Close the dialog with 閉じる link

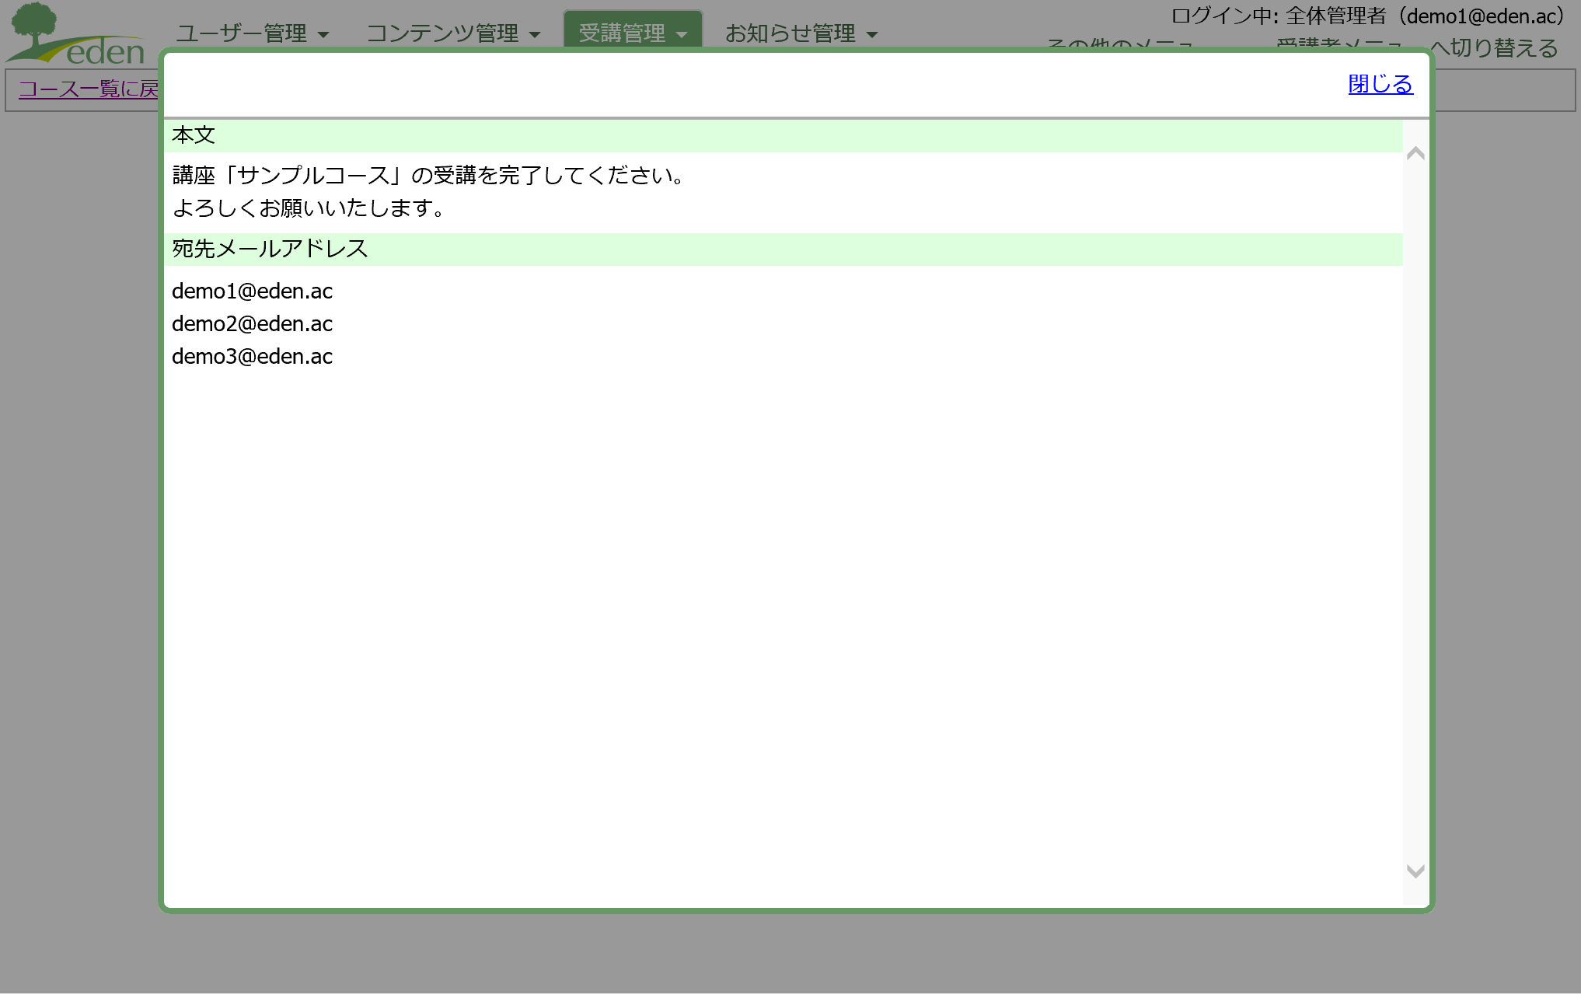click(1380, 84)
